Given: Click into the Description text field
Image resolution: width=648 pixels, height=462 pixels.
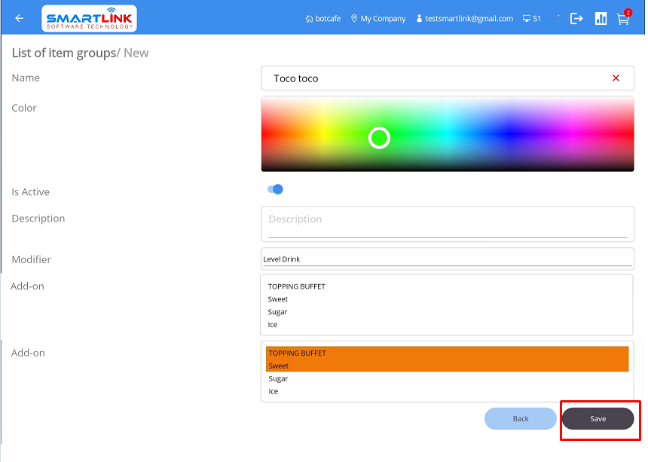Looking at the screenshot, I should coord(447,220).
